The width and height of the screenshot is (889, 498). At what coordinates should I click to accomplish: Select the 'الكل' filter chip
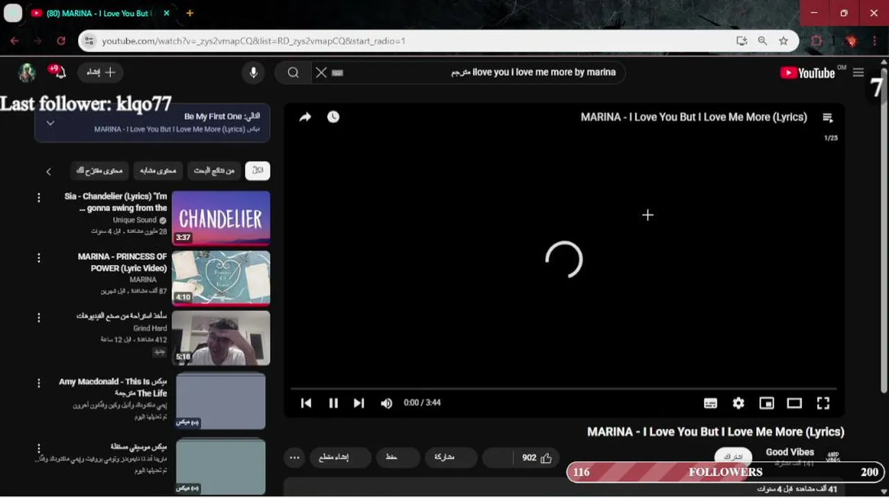click(258, 171)
